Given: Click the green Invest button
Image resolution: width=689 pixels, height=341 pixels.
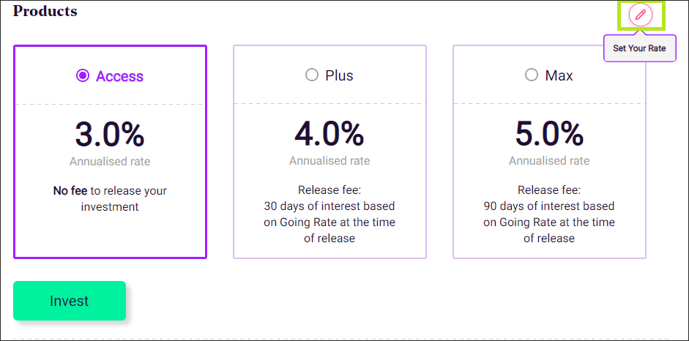Looking at the screenshot, I should [70, 301].
